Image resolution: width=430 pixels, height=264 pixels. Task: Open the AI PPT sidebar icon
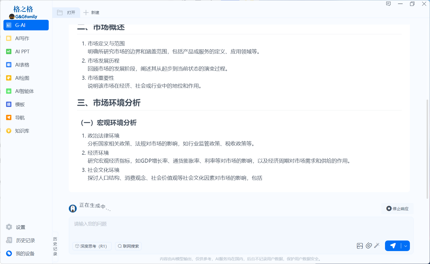pos(9,51)
